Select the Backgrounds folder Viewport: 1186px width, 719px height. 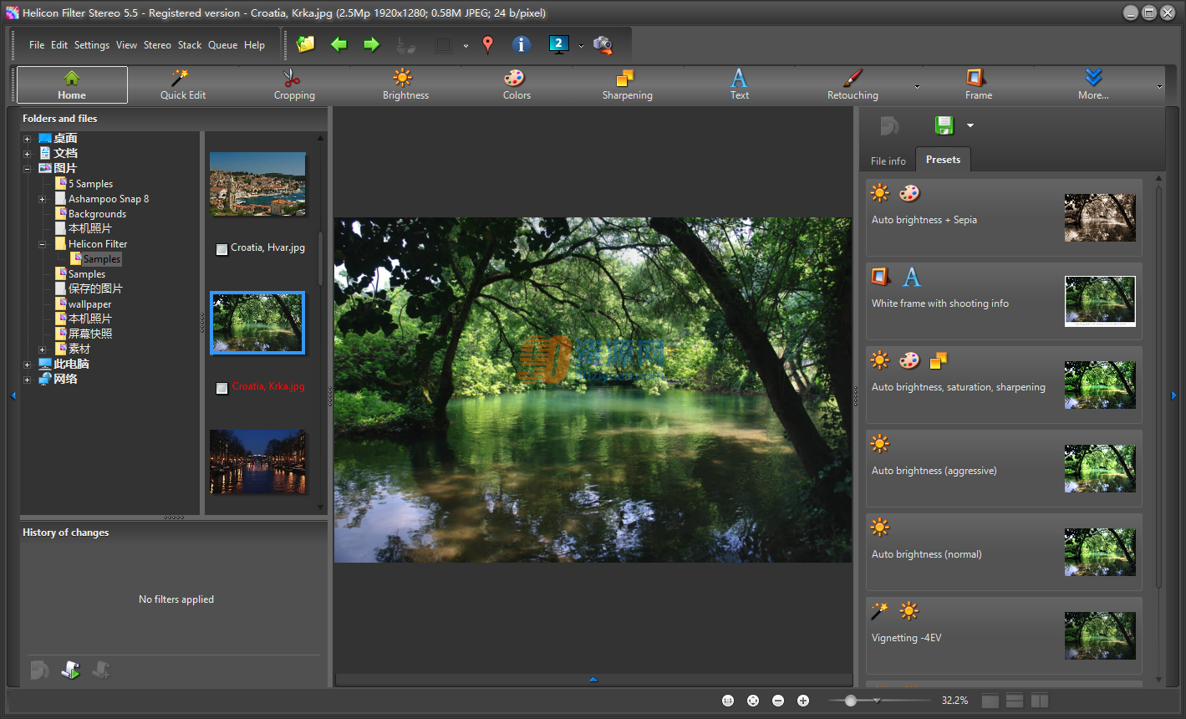point(97,214)
